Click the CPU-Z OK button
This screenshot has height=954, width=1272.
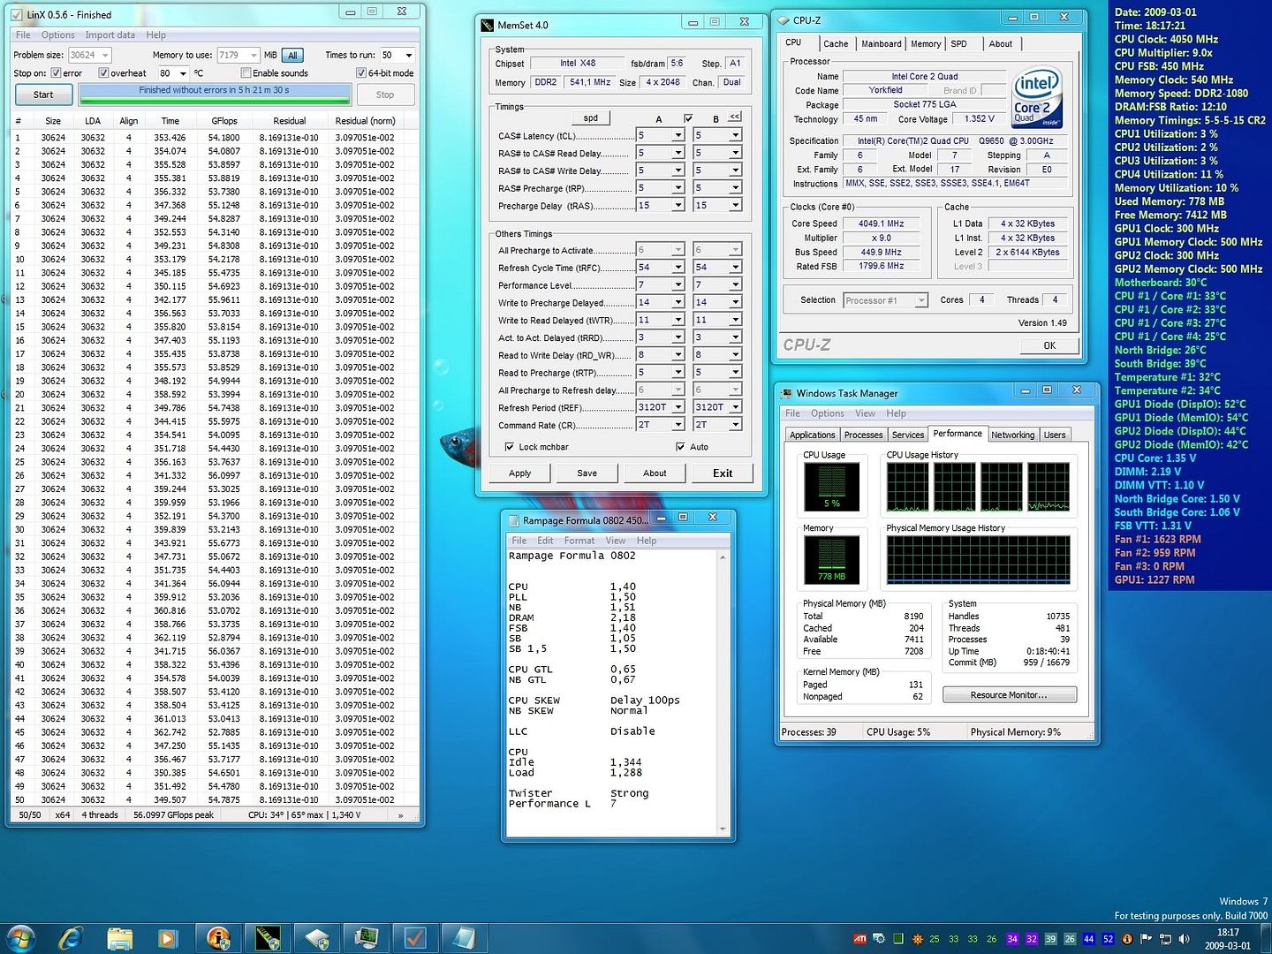coord(1049,345)
